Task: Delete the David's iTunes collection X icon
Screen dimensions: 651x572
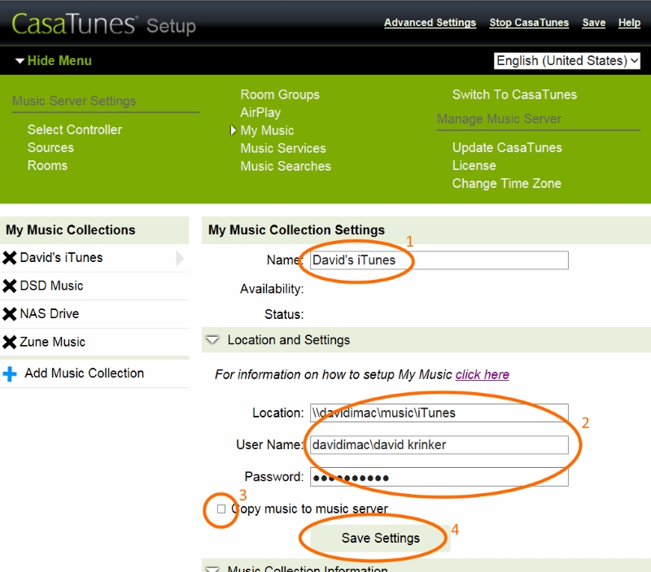Action: pos(10,258)
